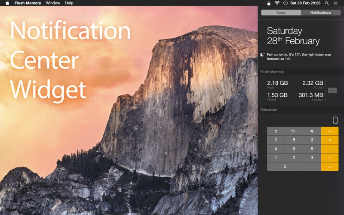Screen dimensions: 344x215
Task: Tap calculator digit 4
Action: pos(276,149)
